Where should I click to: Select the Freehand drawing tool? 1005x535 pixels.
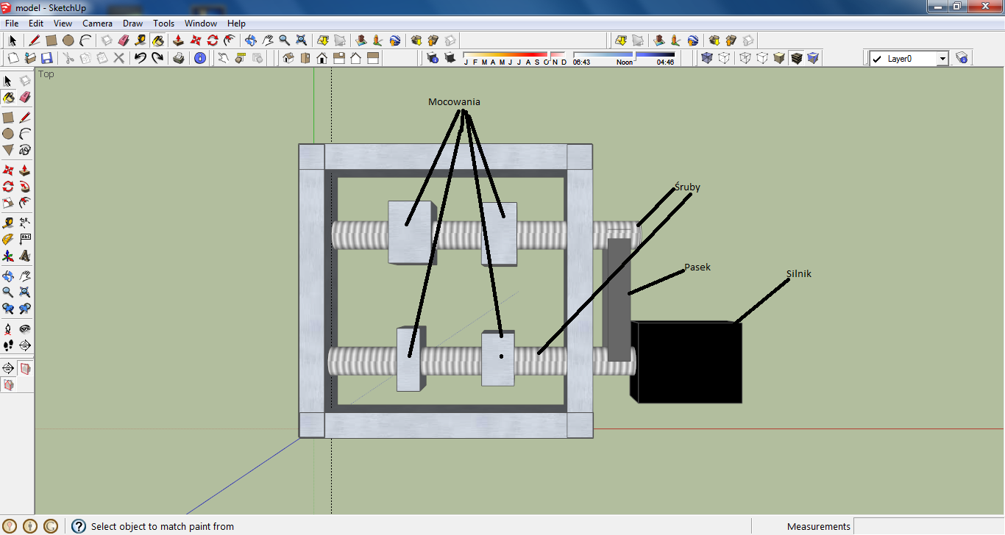(x=25, y=150)
